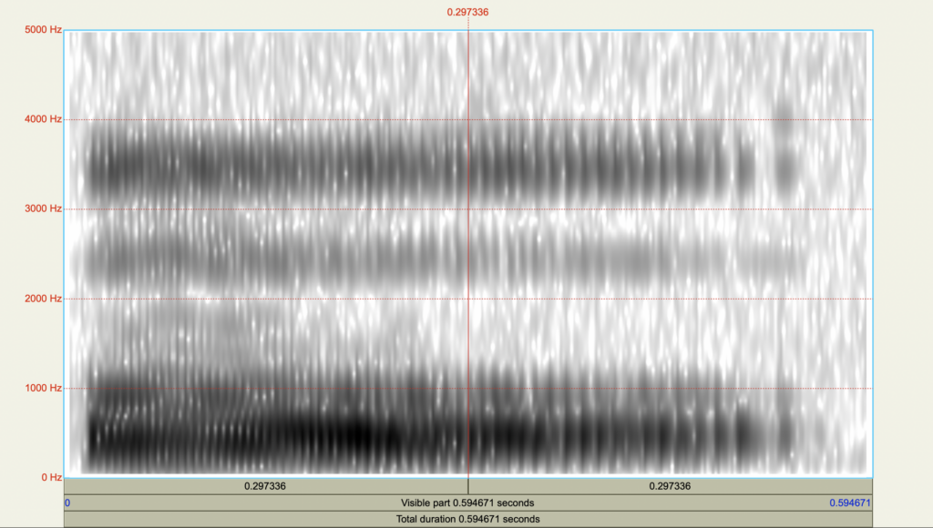Play the 'Total duration 0.594671 seconds' bar
The width and height of the screenshot is (933, 528).
coord(467,519)
